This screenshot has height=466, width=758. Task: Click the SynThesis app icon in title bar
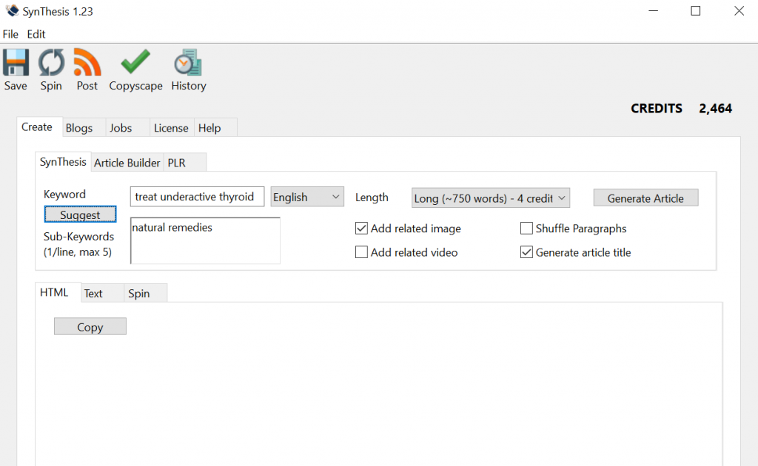[x=12, y=10]
